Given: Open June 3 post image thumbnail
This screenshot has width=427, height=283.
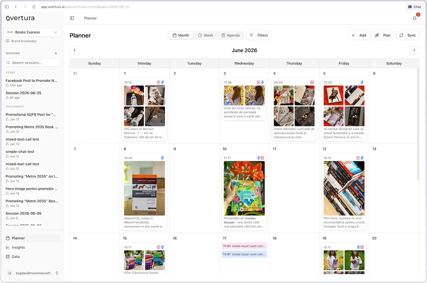Looking at the screenshot, I should 234,96.
